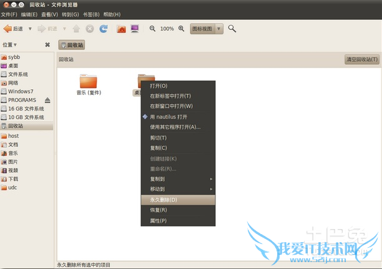Choose 打开(O) in context menu

178,86
